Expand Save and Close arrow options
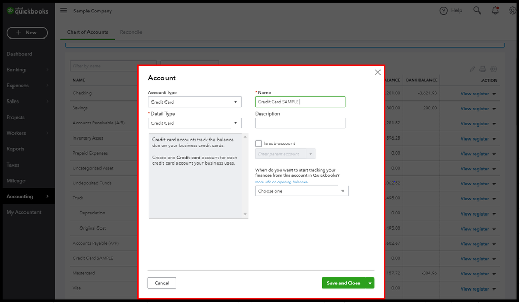520x303 pixels. tap(370, 283)
